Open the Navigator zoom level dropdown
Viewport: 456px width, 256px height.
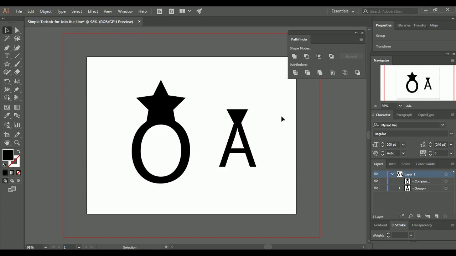click(400, 106)
